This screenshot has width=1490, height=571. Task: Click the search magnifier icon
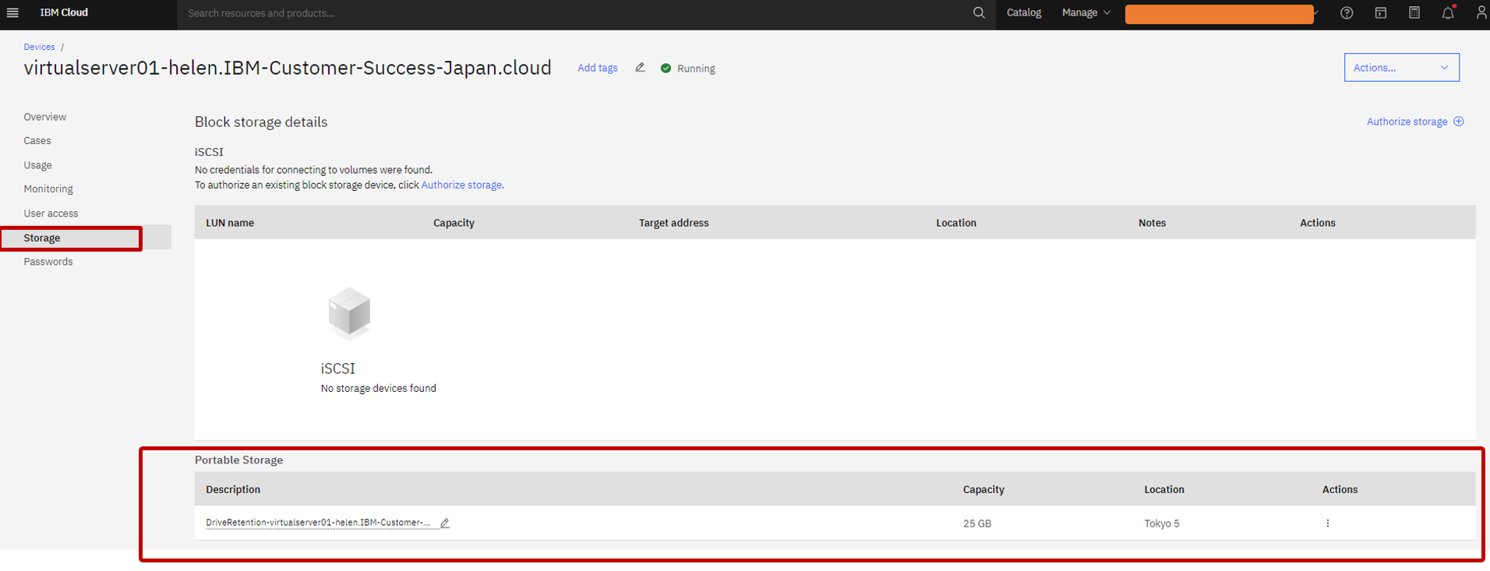pos(979,13)
